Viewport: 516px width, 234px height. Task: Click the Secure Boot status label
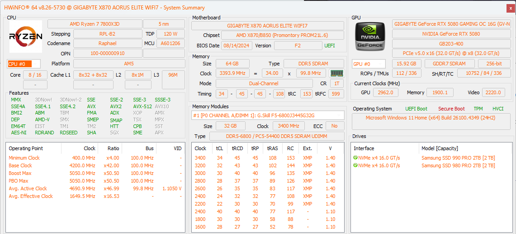[x=451, y=109]
